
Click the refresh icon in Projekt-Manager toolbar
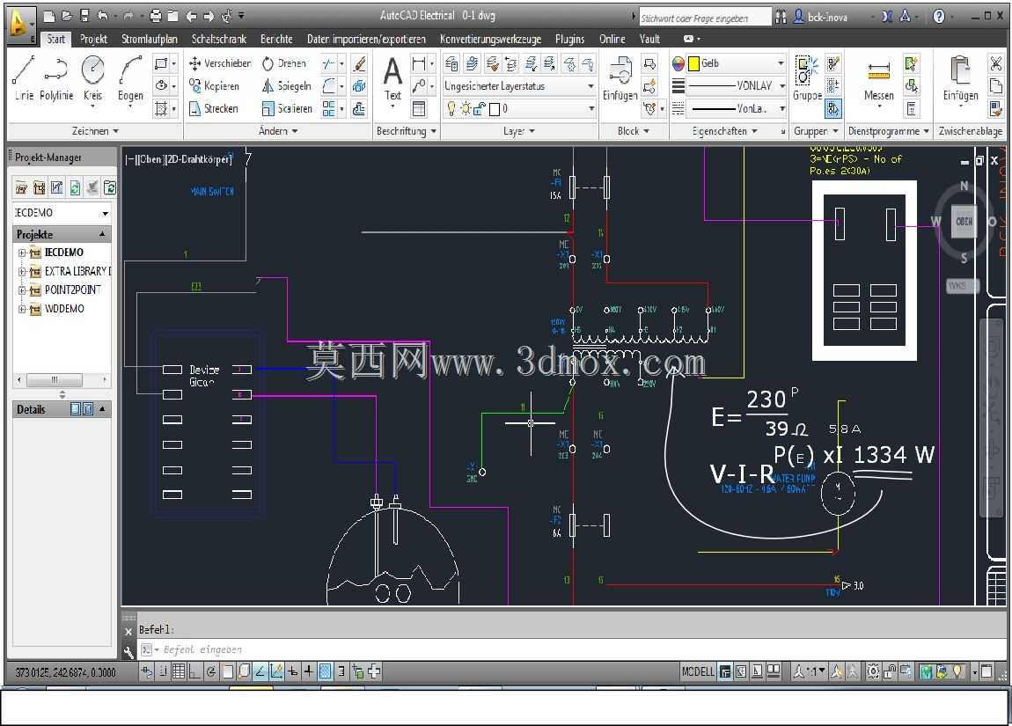click(x=75, y=187)
